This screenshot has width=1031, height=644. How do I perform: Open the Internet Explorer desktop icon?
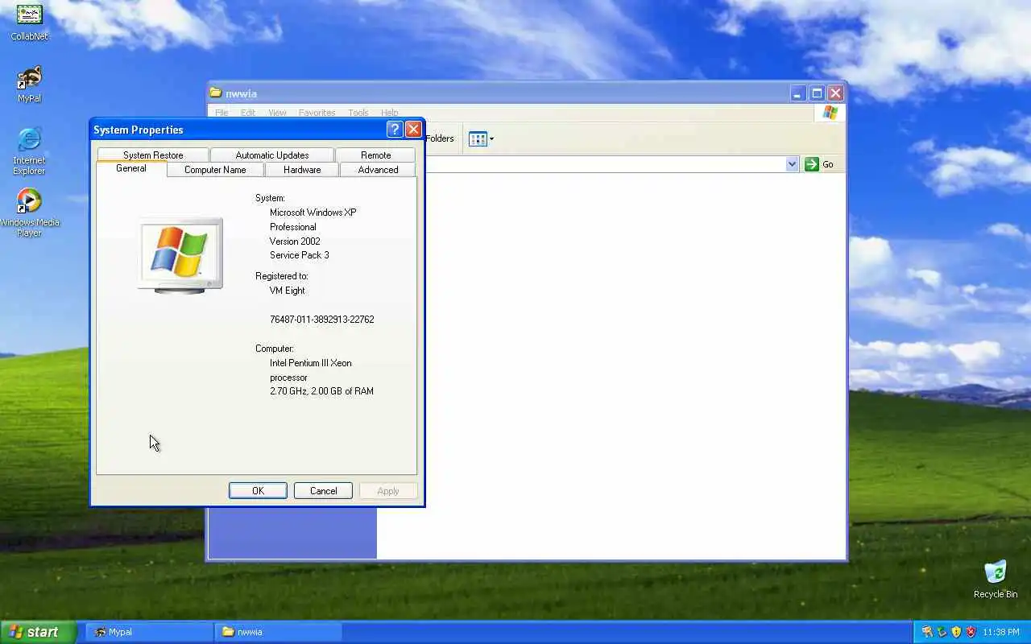click(29, 151)
